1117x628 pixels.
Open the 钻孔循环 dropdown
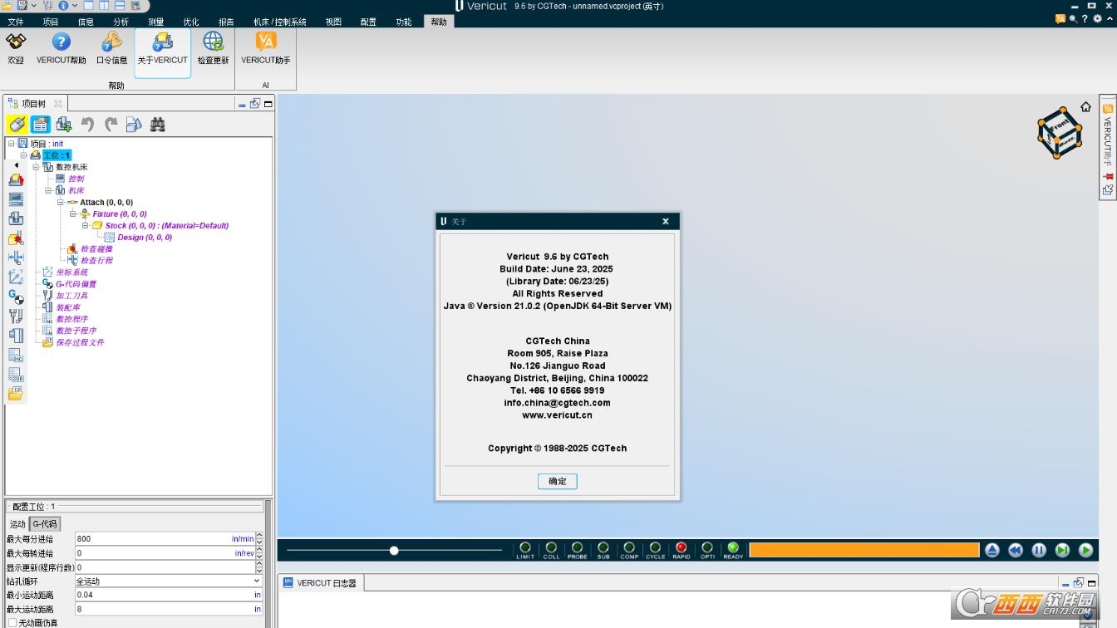point(169,581)
